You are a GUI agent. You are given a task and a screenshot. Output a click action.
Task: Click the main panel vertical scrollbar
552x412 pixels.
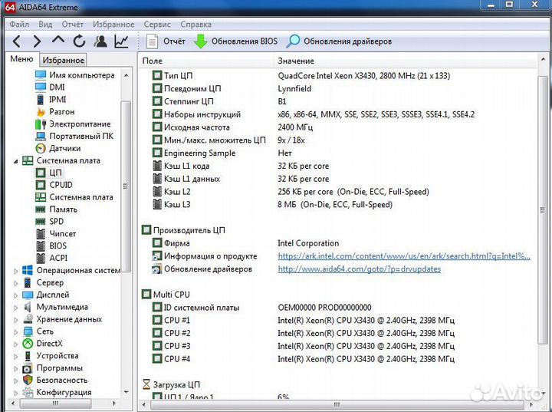(543, 209)
